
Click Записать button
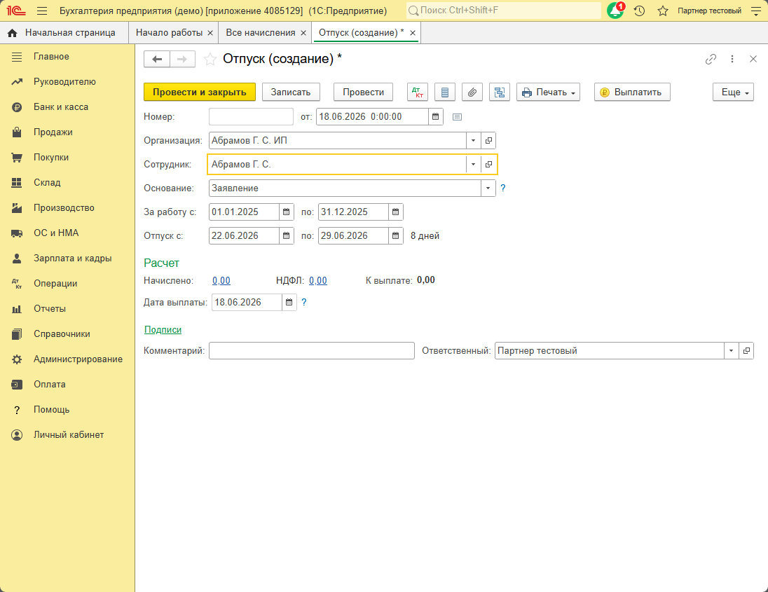[x=291, y=92]
